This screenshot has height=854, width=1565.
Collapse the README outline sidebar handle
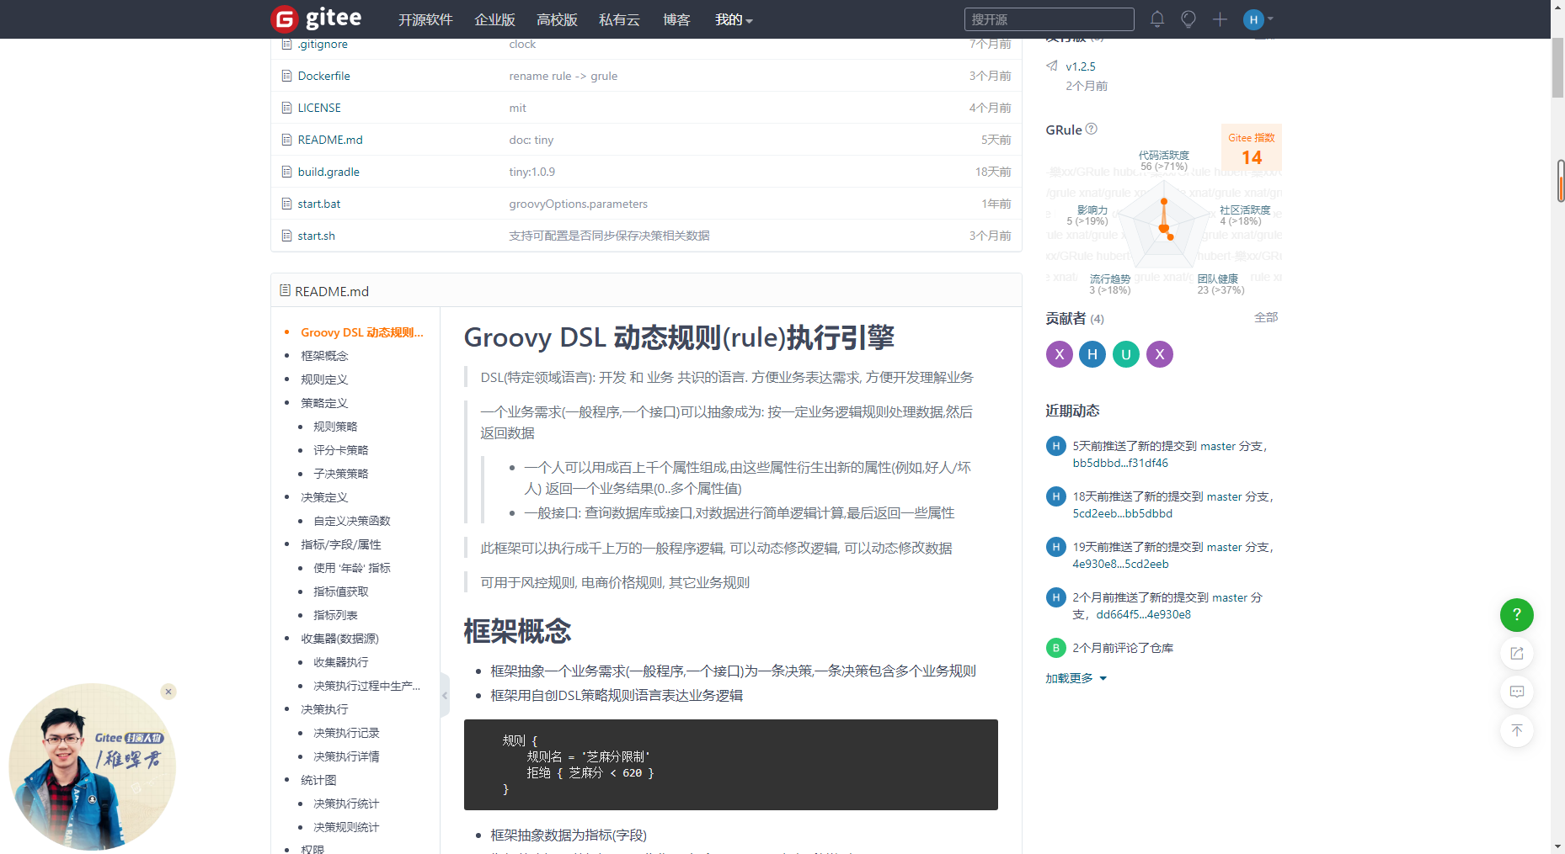[x=445, y=695]
